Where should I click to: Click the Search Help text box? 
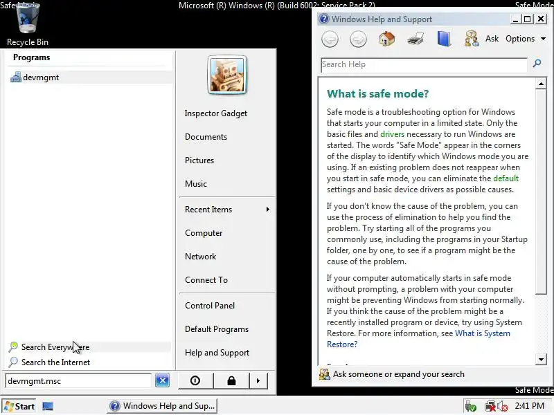click(x=424, y=65)
